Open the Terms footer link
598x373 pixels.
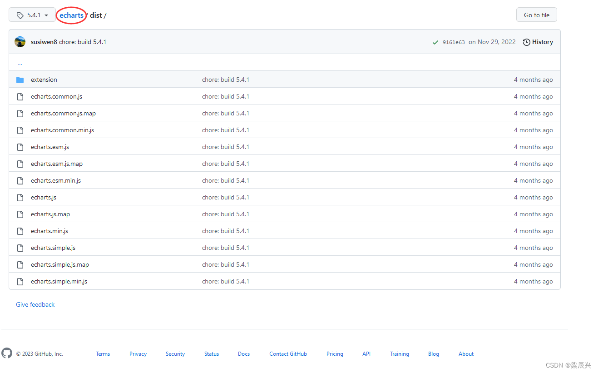(x=103, y=354)
